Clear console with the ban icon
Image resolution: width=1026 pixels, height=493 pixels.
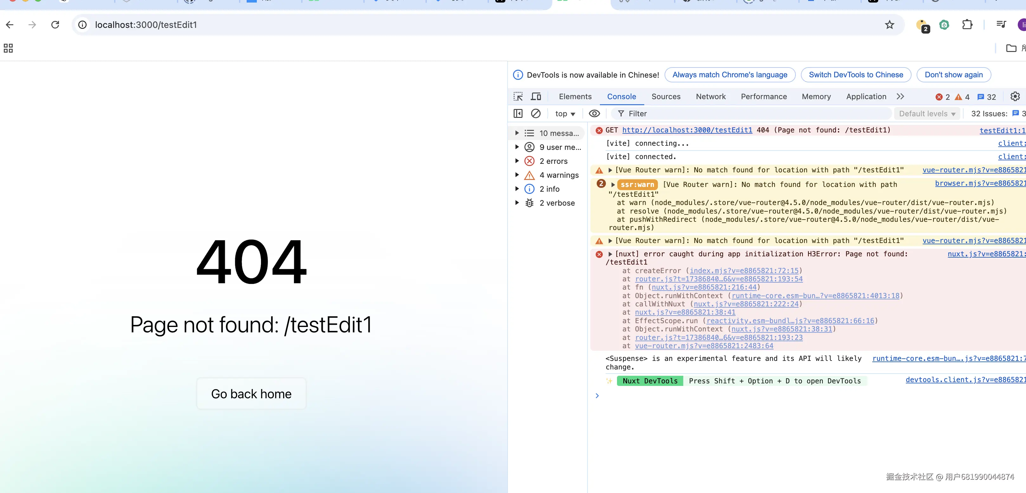tap(536, 114)
